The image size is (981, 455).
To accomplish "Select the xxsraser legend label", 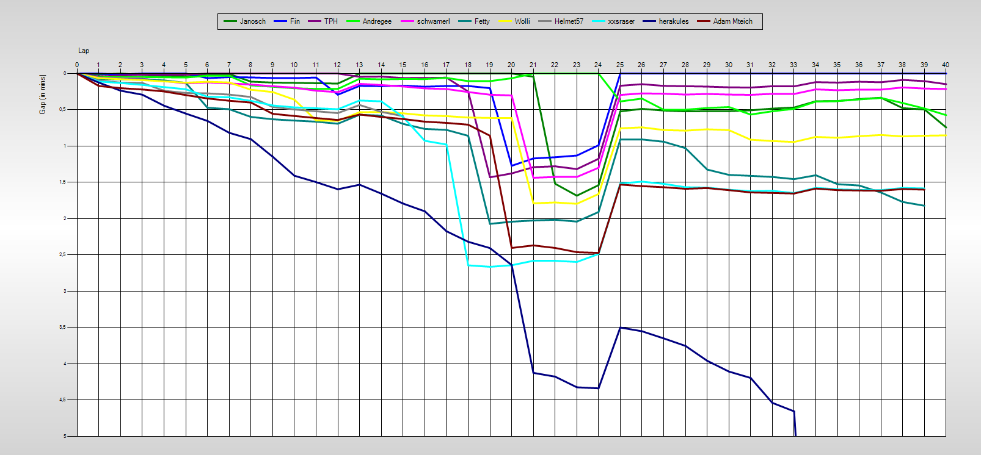I will pyautogui.click(x=621, y=21).
